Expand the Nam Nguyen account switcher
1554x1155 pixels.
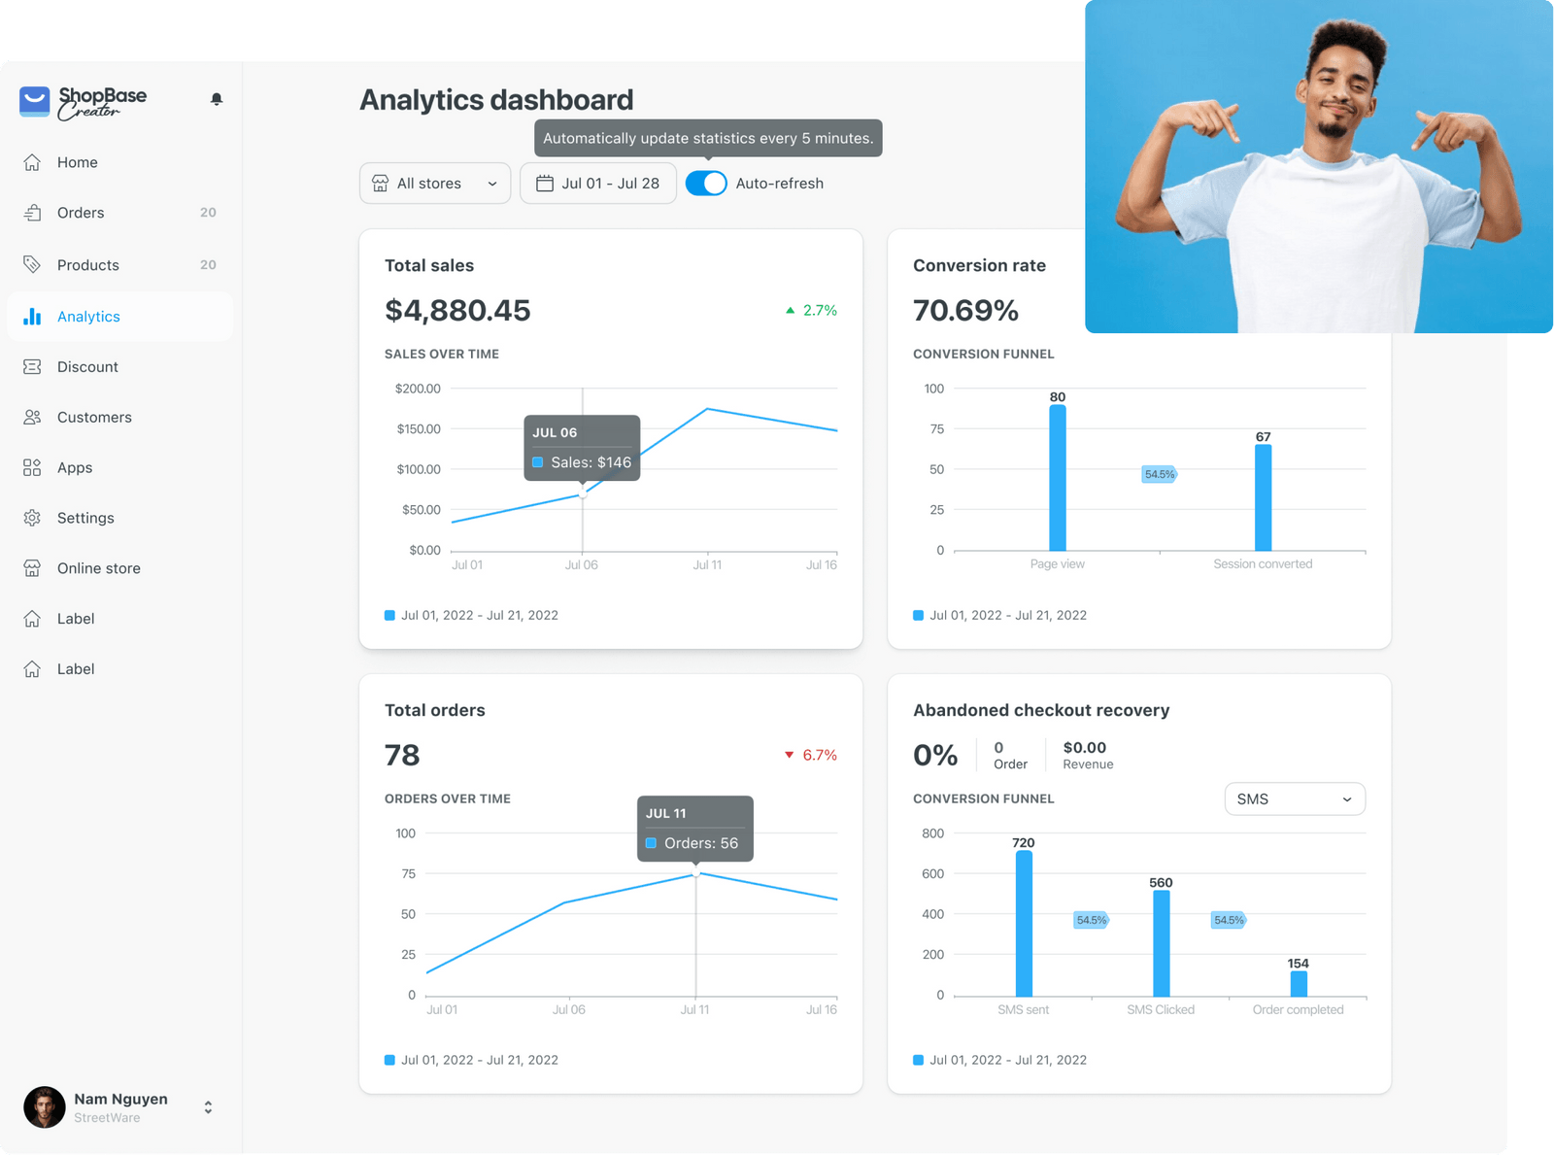tap(207, 1106)
